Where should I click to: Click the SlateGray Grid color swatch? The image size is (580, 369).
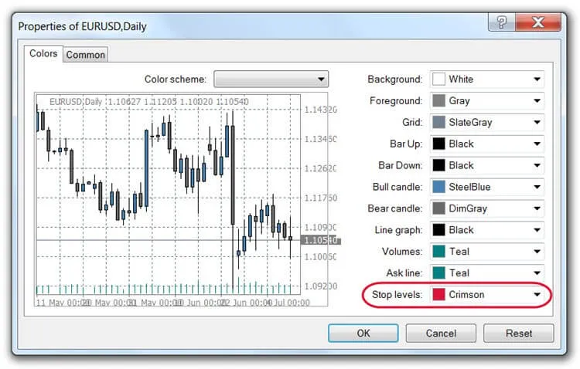[438, 122]
